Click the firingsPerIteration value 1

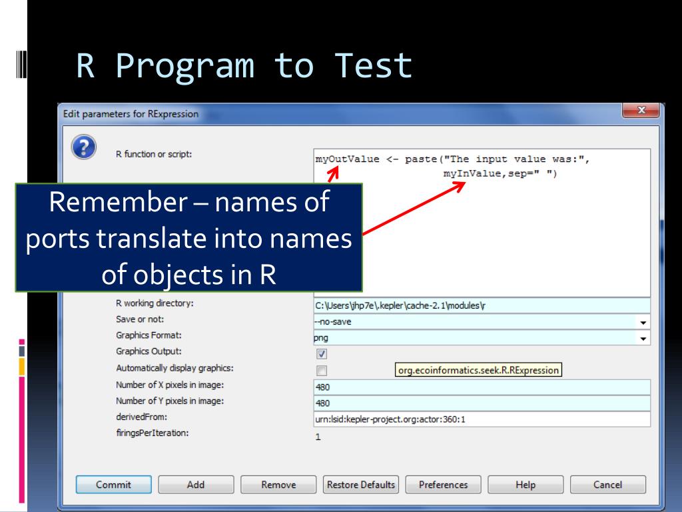coord(318,437)
